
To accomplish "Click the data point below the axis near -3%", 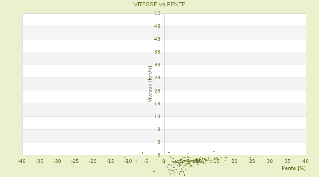I will 154,171.
